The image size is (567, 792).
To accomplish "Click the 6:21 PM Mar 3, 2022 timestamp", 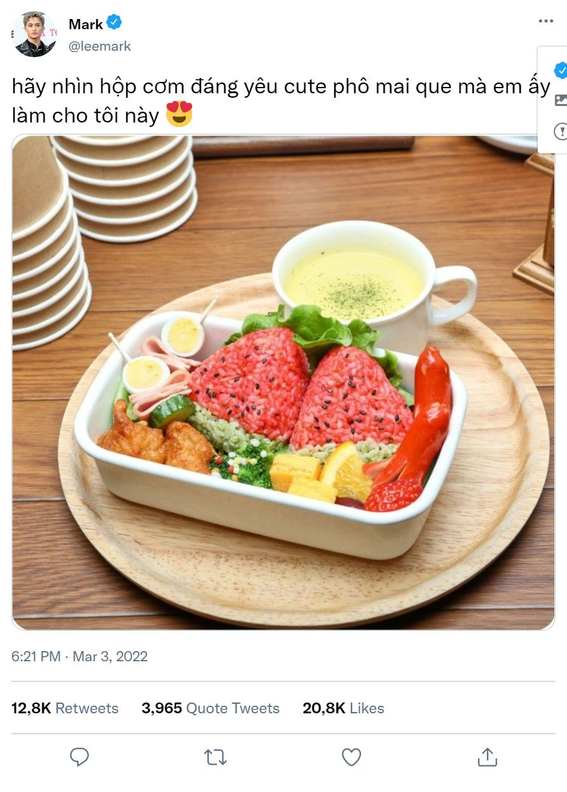I will [79, 656].
